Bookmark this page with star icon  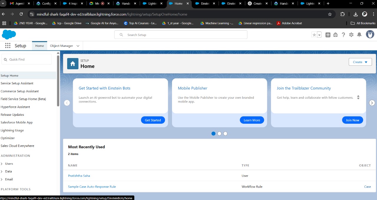coord(330,14)
